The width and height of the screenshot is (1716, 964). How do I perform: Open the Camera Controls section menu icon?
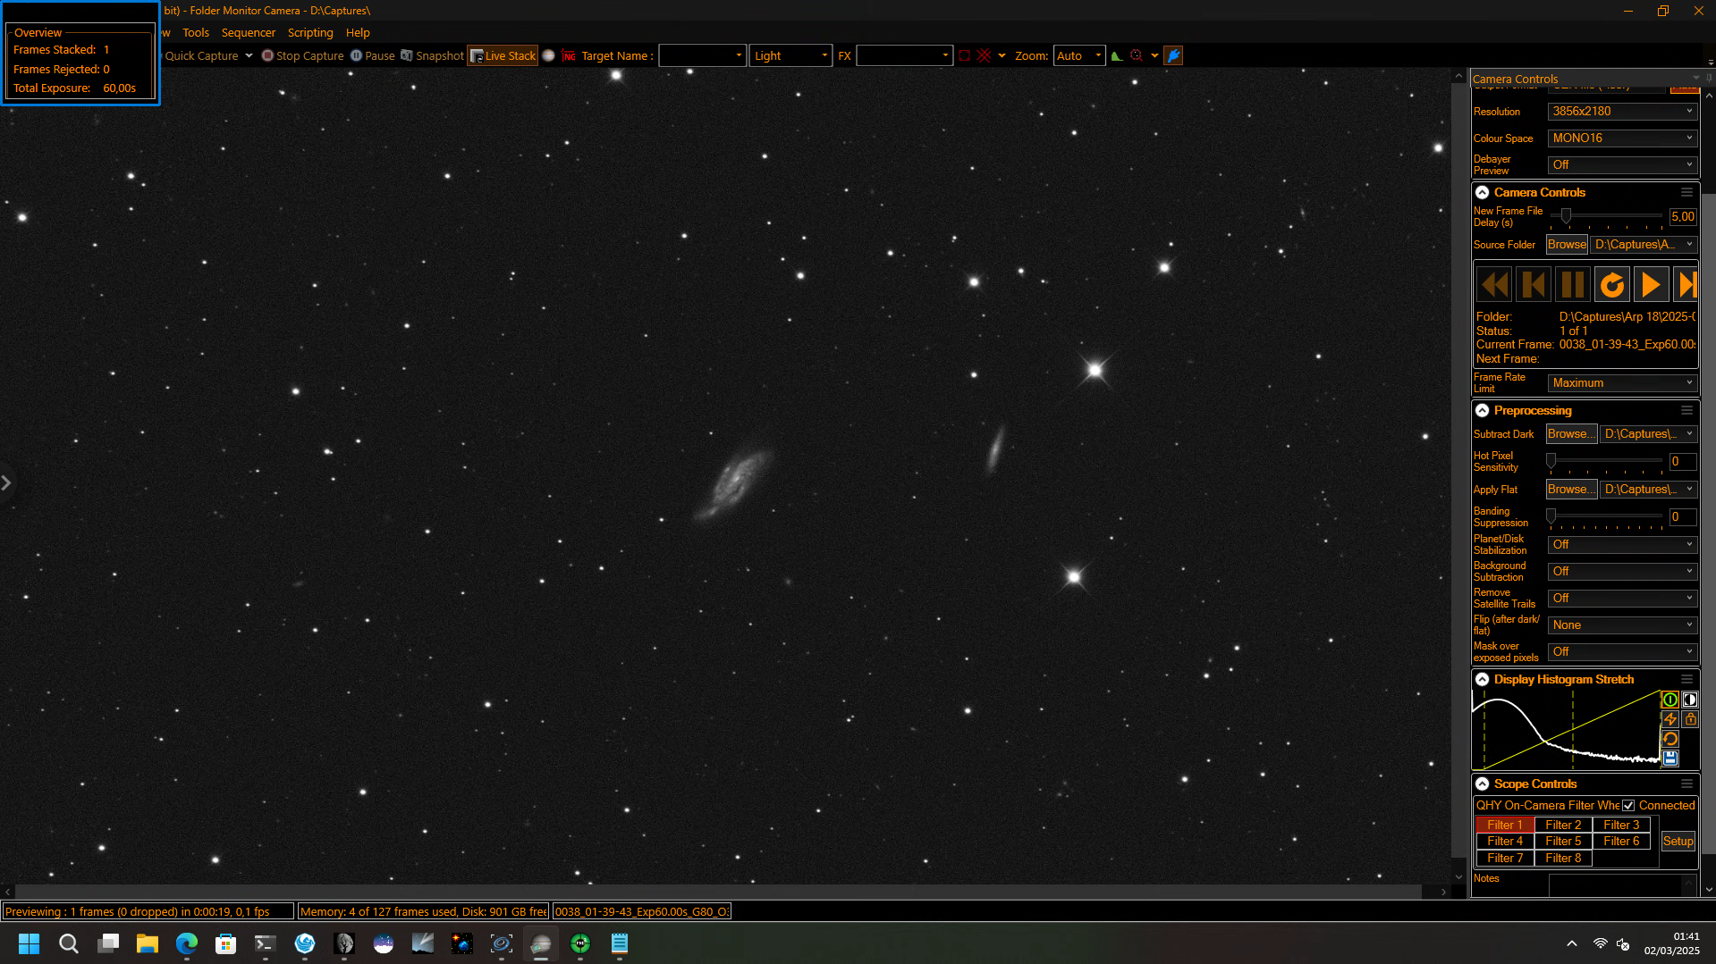click(x=1686, y=192)
